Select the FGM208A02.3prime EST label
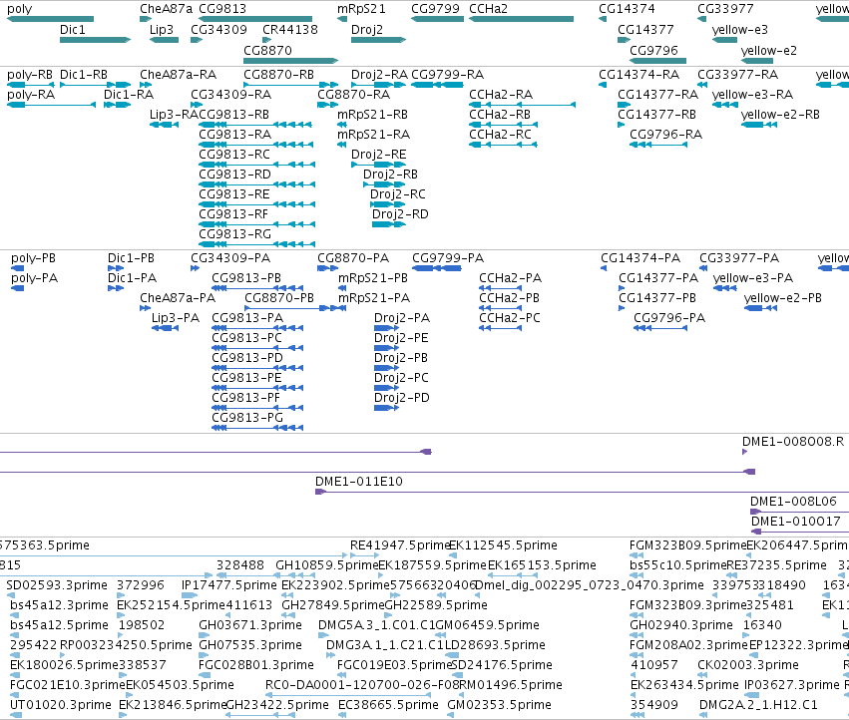The height and width of the screenshot is (720, 849). pos(688,645)
